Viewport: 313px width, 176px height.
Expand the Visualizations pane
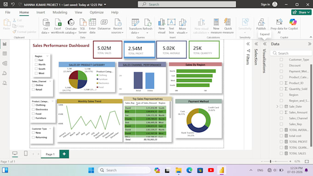(265, 44)
